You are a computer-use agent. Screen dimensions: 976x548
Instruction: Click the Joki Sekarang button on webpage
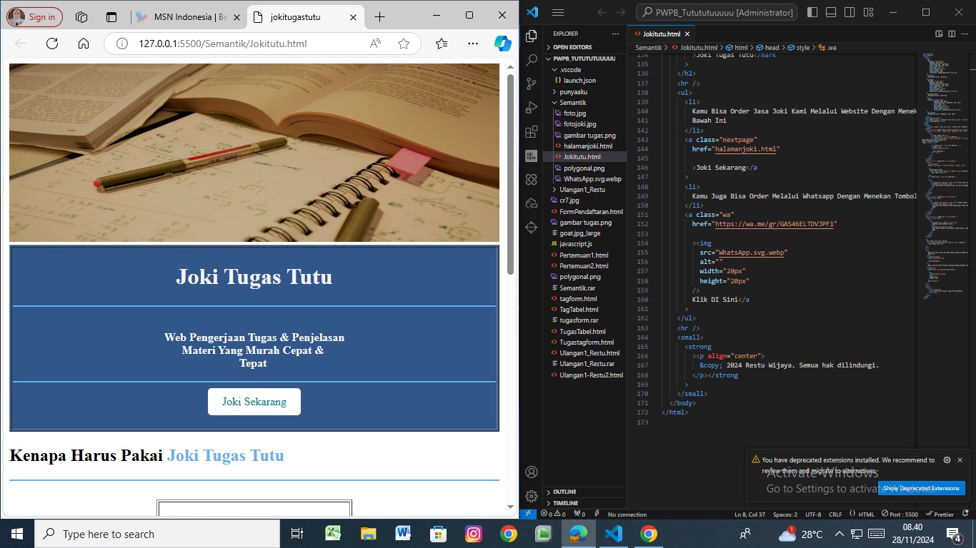pos(254,402)
